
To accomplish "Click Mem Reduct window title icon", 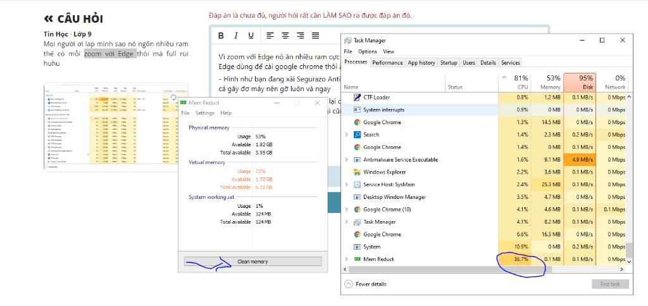I will pos(184,103).
